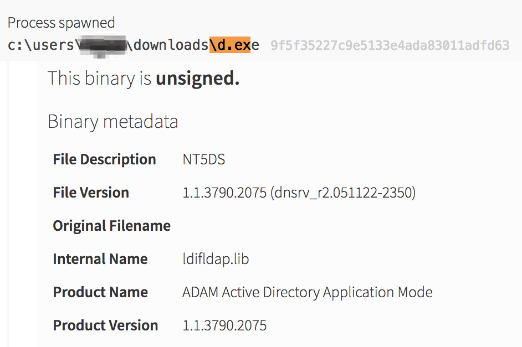Select "ADAM Active Directory Application Mode" text
The width and height of the screenshot is (522, 347).
pos(307,292)
